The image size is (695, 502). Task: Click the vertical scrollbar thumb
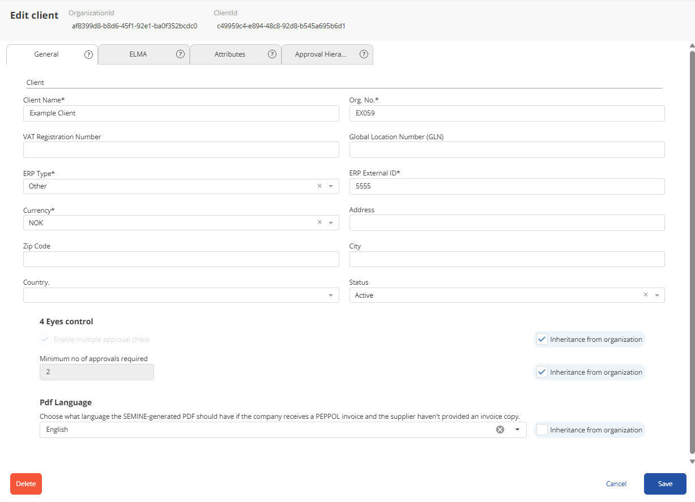click(692, 252)
